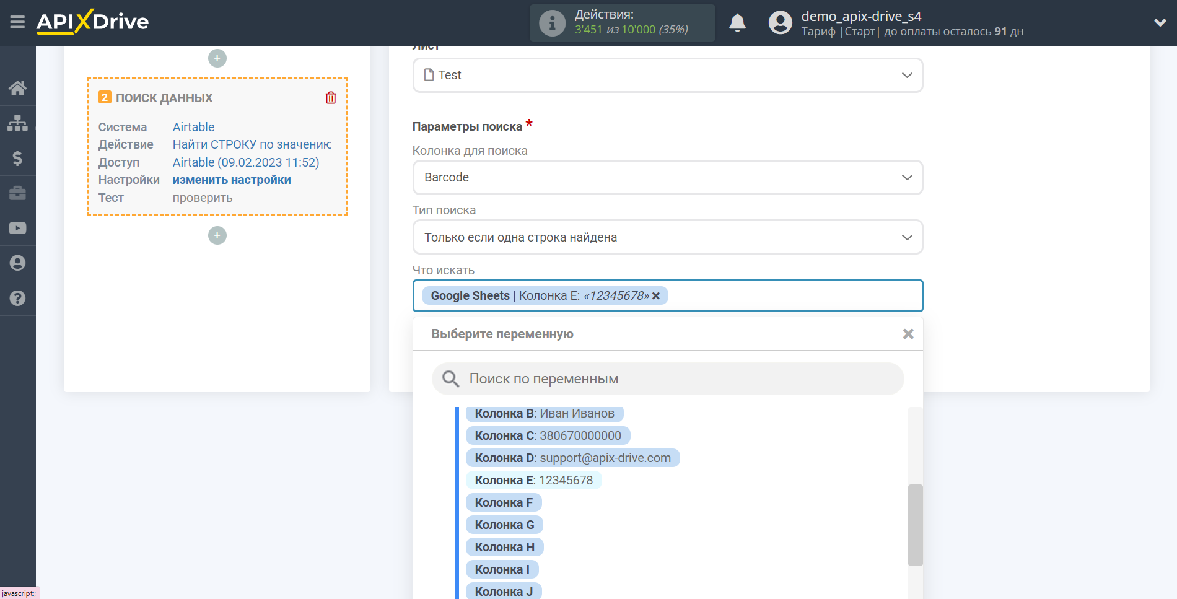
Task: Open the Barcode search column dropdown
Action: click(x=668, y=177)
